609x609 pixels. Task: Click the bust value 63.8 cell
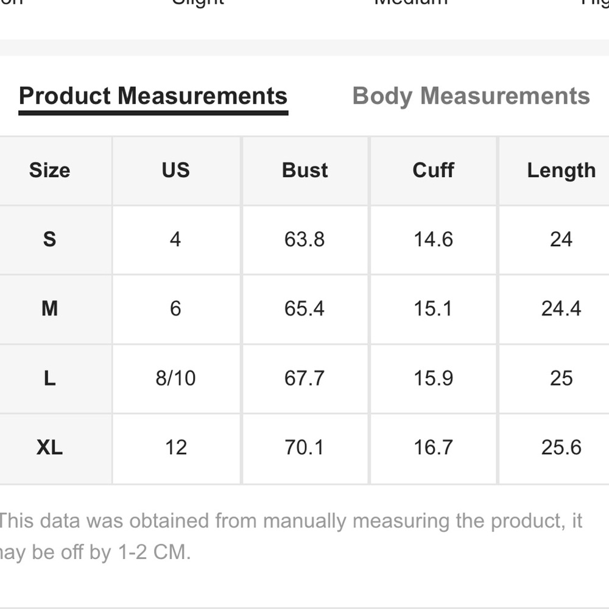coord(305,240)
